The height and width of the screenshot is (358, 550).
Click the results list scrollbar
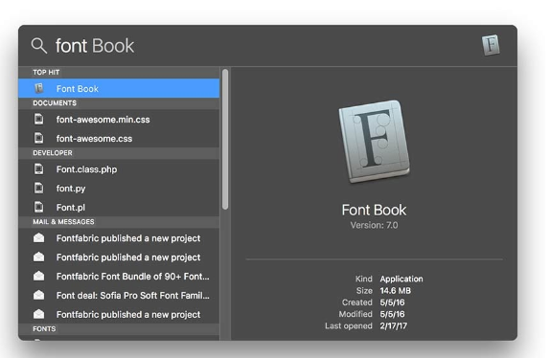(225, 139)
